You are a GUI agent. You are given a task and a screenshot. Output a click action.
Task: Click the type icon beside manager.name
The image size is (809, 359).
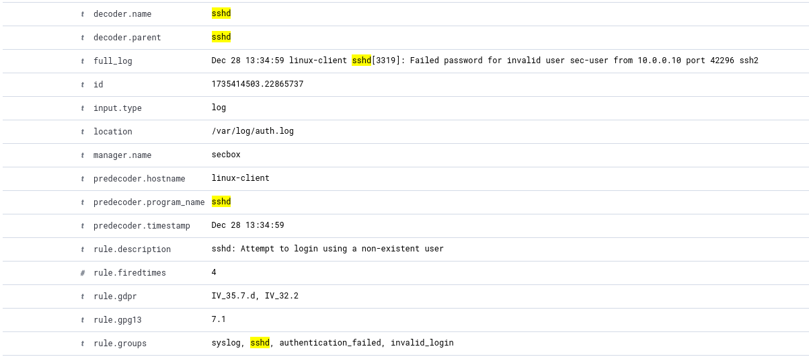tap(83, 155)
